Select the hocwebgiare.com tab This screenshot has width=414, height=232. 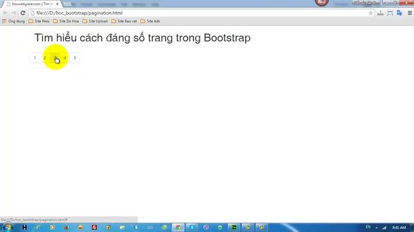pyautogui.click(x=32, y=4)
